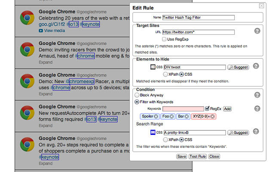Select the Block Anyway condition
The image size is (275, 172).
click(x=137, y=95)
